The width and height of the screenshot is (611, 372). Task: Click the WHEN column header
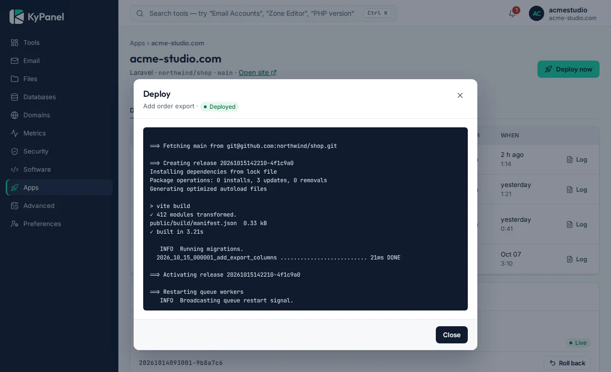click(x=510, y=135)
